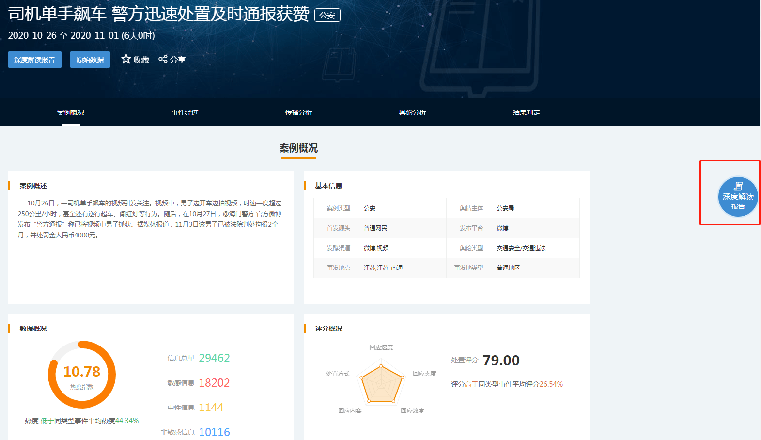Screen dimensions: 761x440
Task: Switch to the 传播分析 tab
Action: (298, 112)
